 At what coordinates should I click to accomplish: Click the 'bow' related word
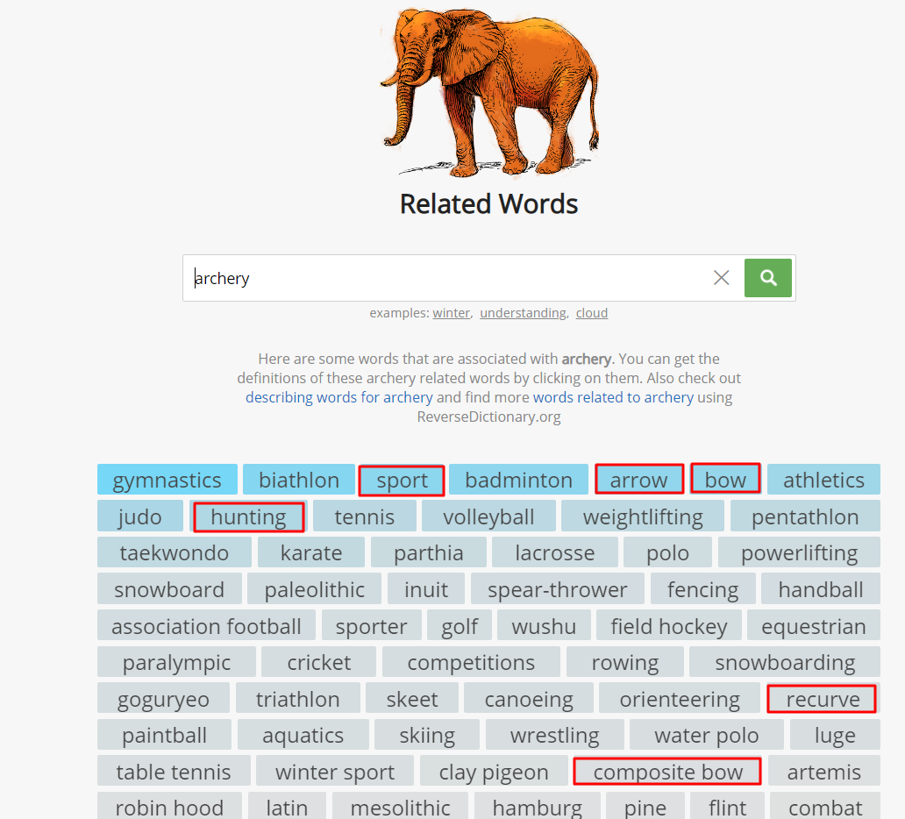pyautogui.click(x=725, y=480)
